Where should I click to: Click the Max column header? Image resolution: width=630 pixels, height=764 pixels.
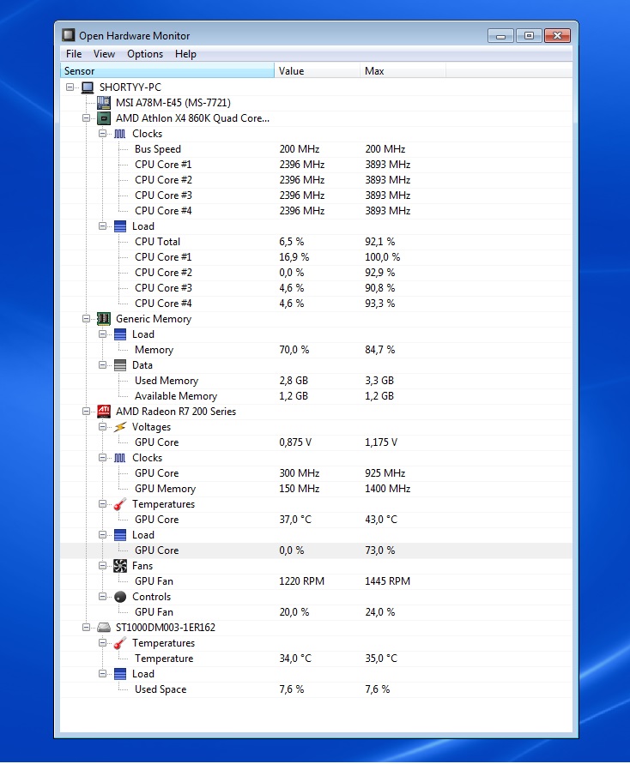(x=403, y=70)
